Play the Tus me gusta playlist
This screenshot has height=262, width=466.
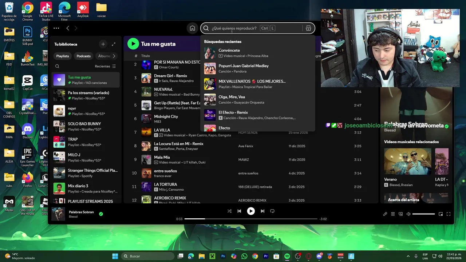[133, 44]
